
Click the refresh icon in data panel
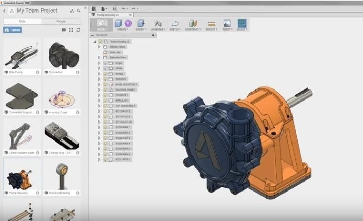click(78, 30)
